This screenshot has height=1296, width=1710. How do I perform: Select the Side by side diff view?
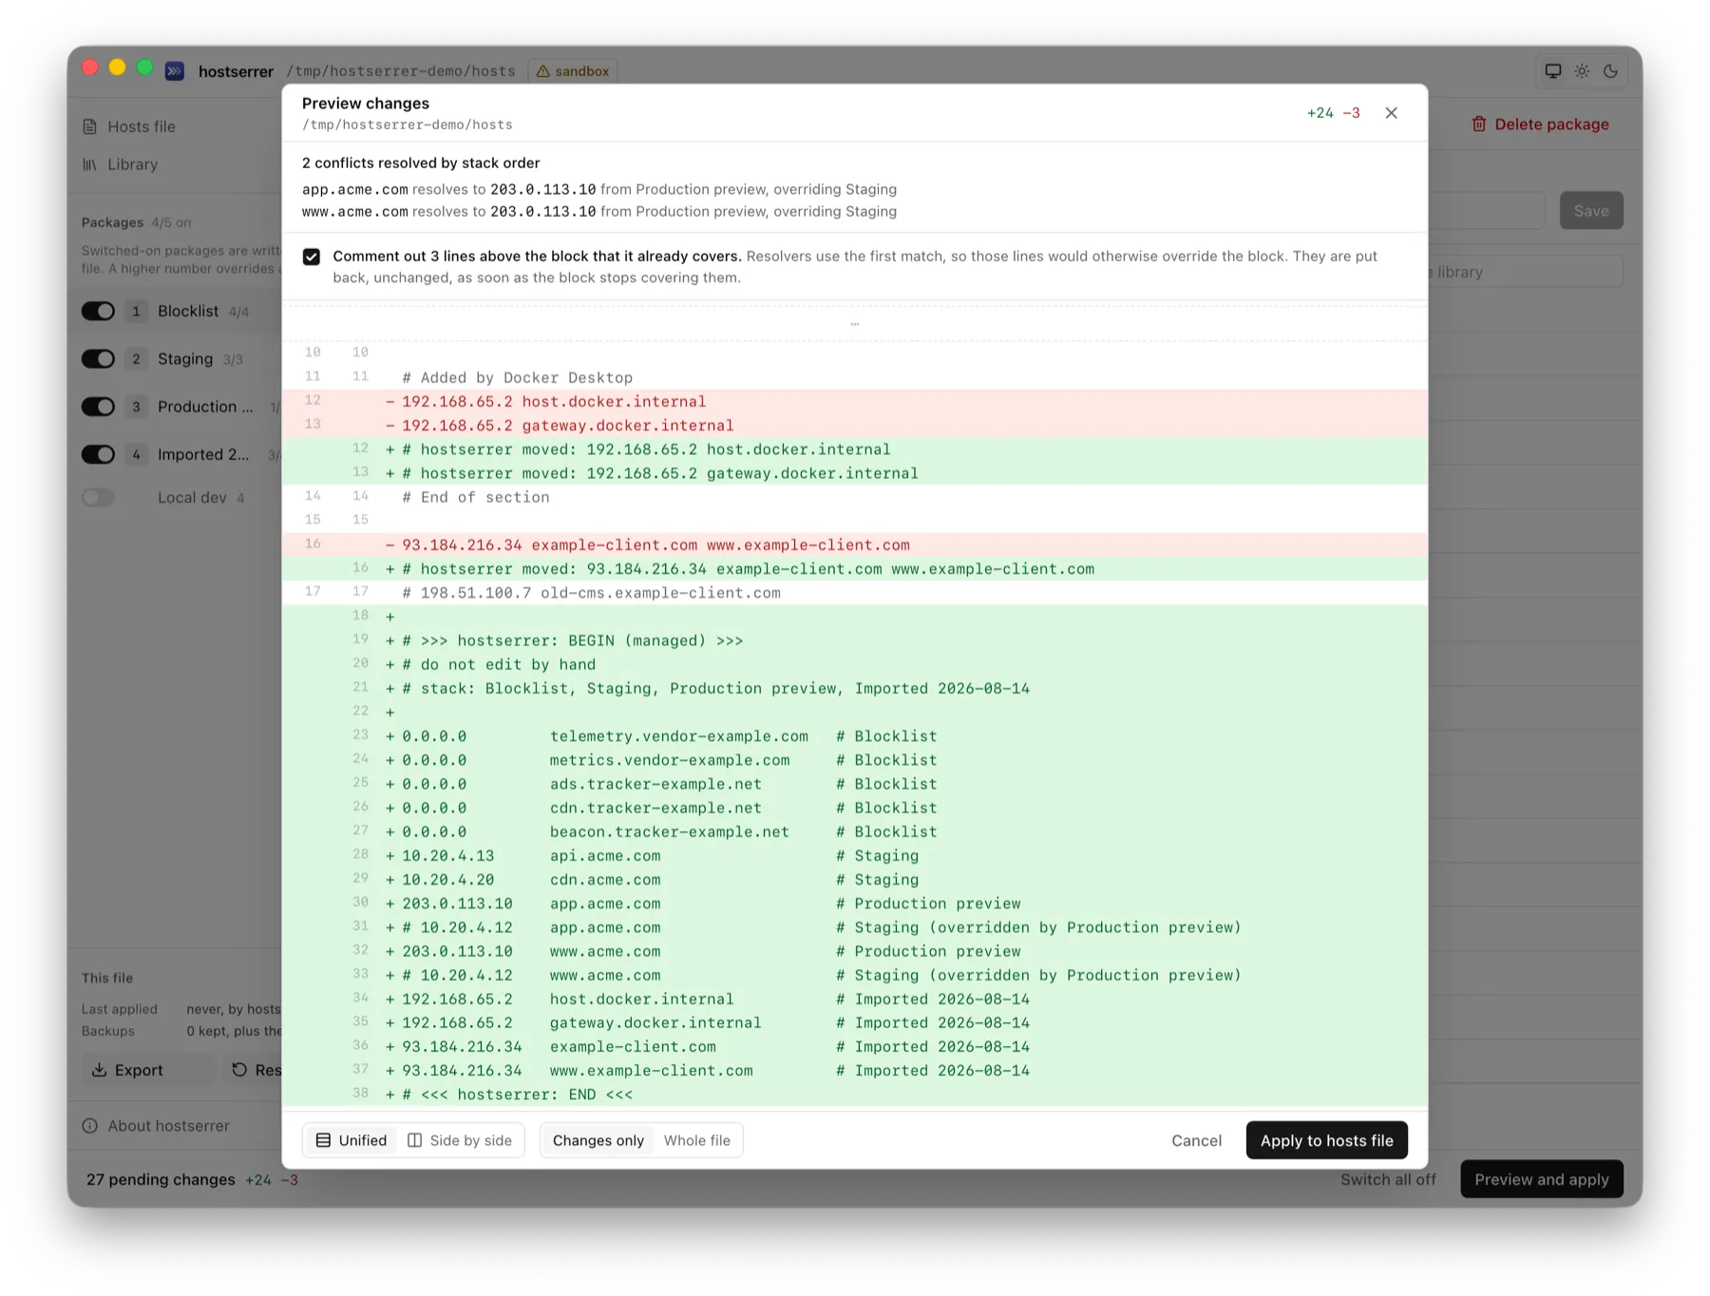[x=460, y=1140]
